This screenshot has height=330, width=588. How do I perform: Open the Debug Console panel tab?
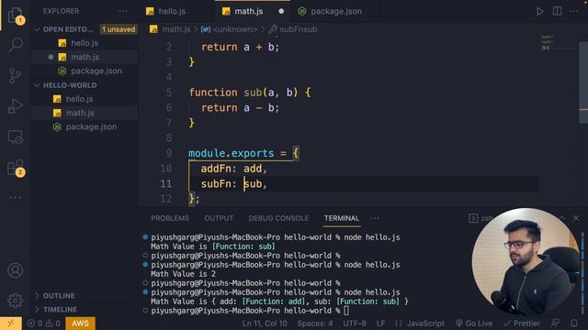click(278, 218)
